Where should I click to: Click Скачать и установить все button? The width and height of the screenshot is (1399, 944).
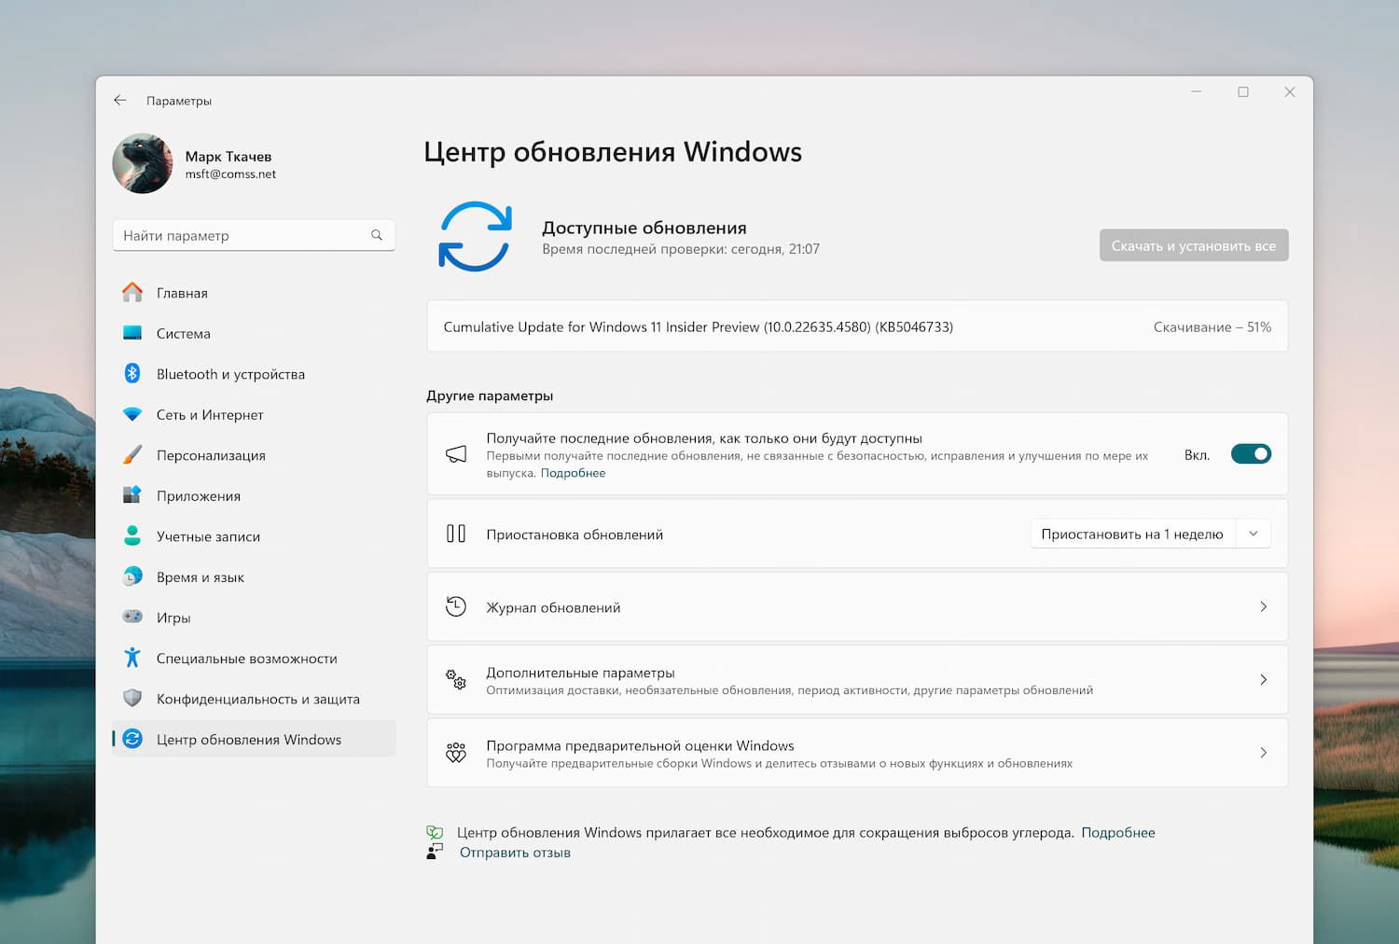point(1194,245)
